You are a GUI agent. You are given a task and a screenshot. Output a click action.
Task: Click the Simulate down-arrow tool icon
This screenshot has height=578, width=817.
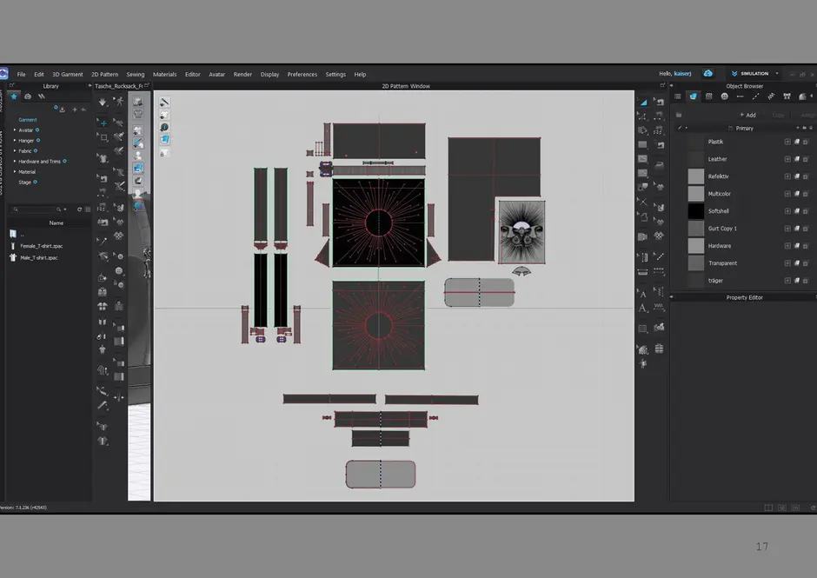[103, 102]
